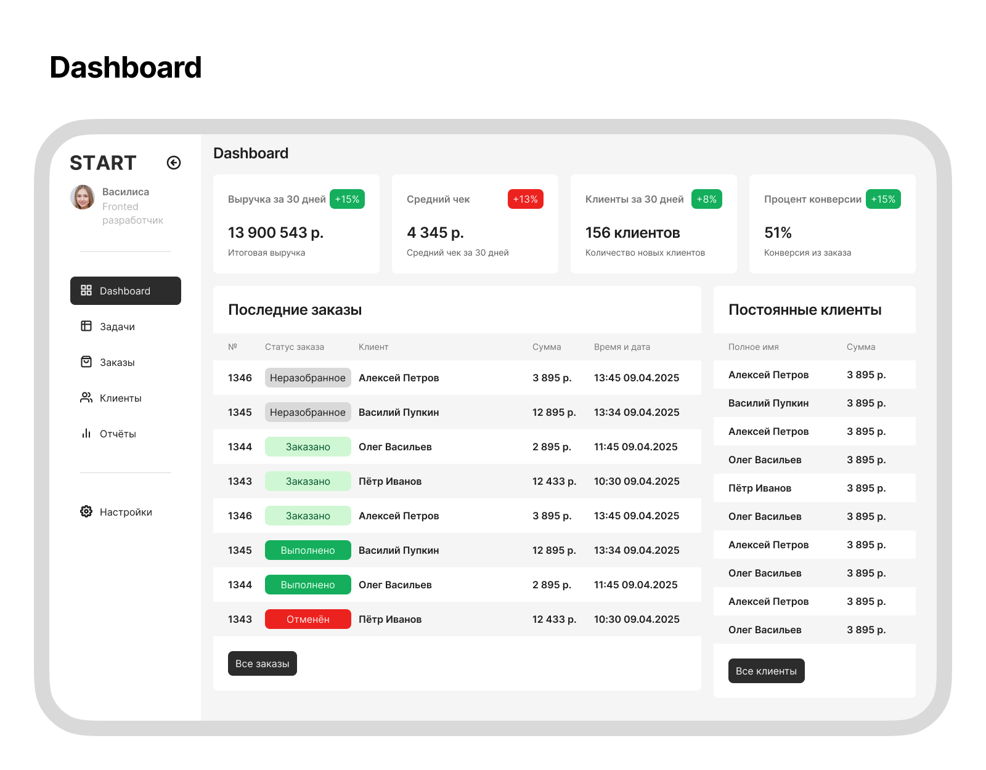Click the shopping bag icon for Заказы
The width and height of the screenshot is (986, 770).
[86, 362]
